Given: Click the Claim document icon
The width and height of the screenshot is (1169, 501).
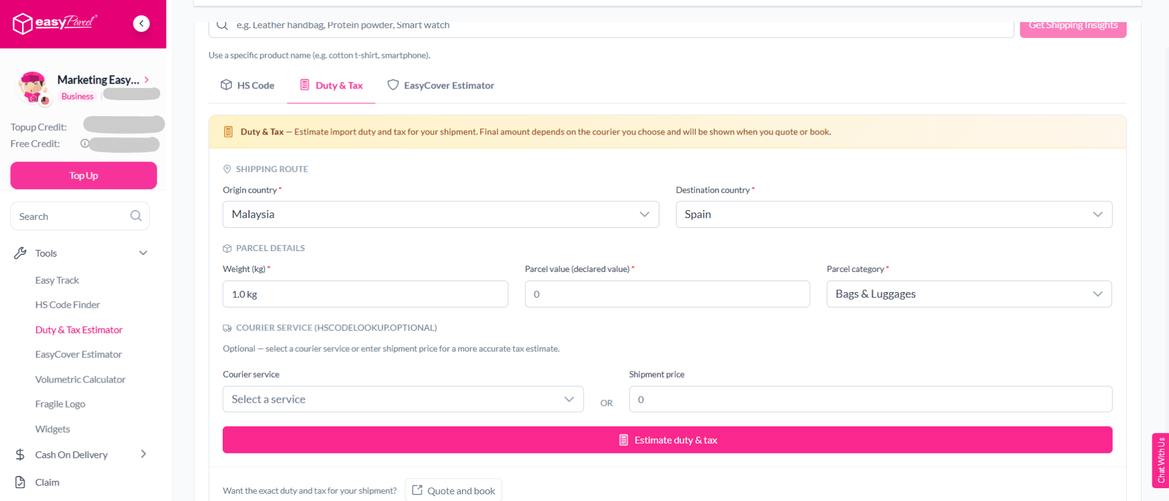Looking at the screenshot, I should [20, 482].
